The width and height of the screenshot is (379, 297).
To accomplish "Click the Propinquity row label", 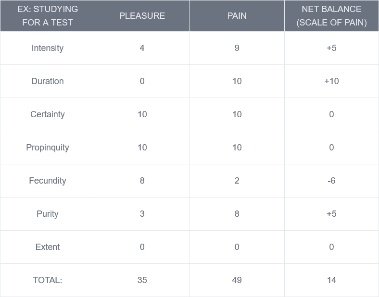I will tap(47, 148).
